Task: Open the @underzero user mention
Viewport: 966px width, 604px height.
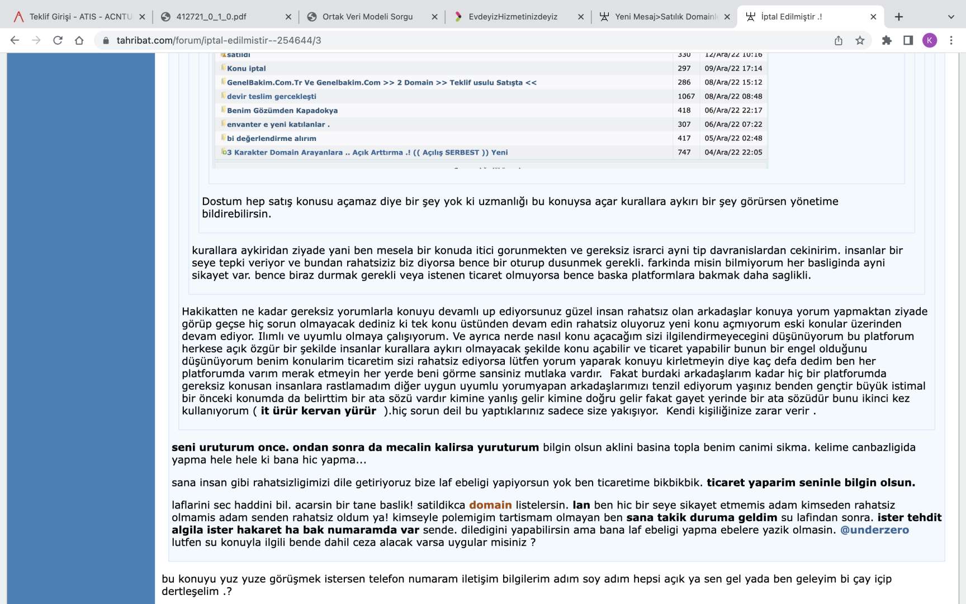Action: click(875, 530)
